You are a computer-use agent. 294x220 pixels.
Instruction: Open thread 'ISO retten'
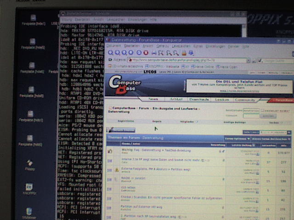coord(128,187)
